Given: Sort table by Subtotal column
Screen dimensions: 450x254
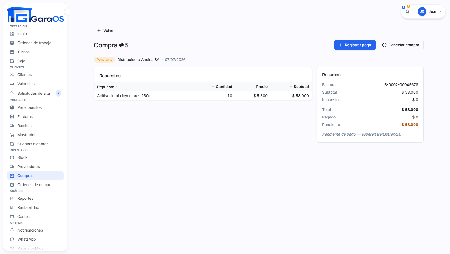Looking at the screenshot, I should [299, 87].
